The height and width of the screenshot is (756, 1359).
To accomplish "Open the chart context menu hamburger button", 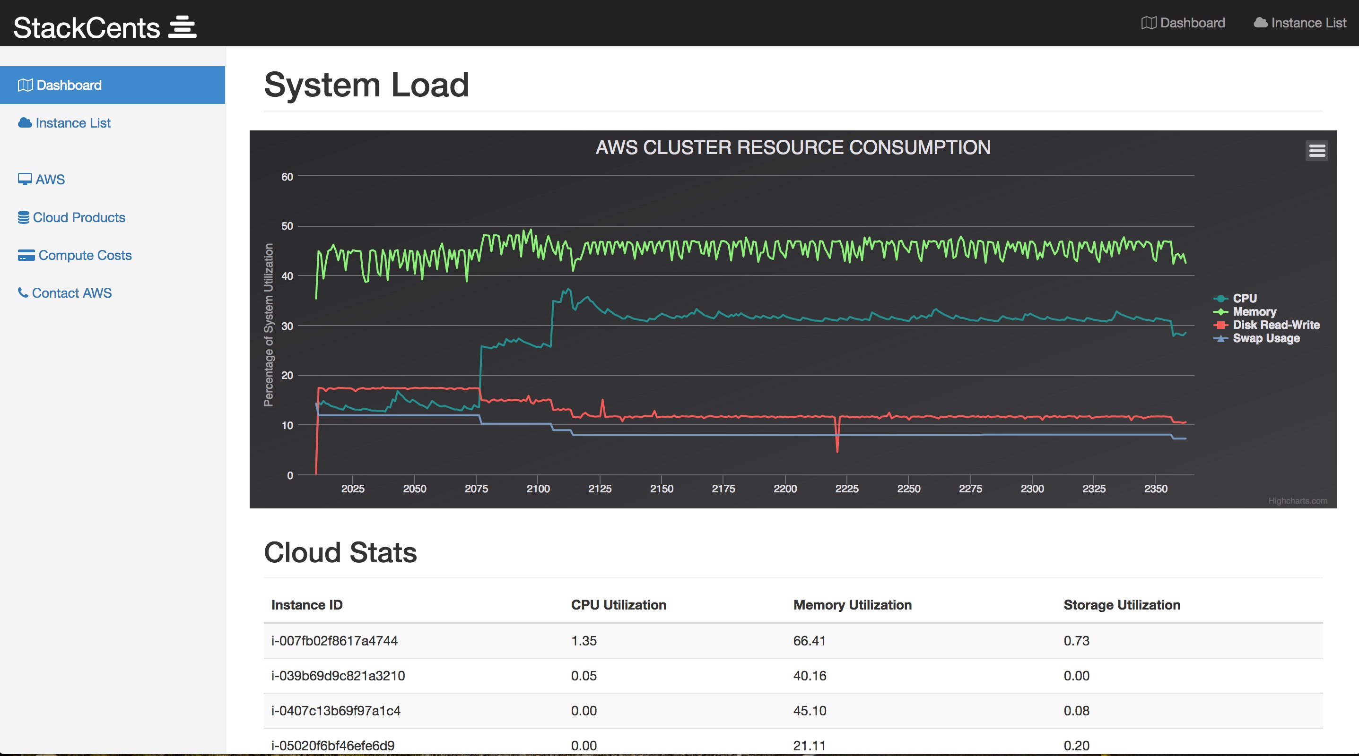I will click(1317, 151).
